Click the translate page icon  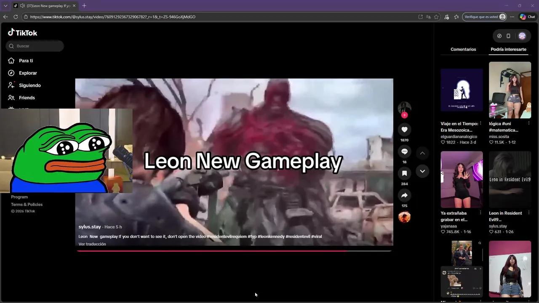(428, 17)
